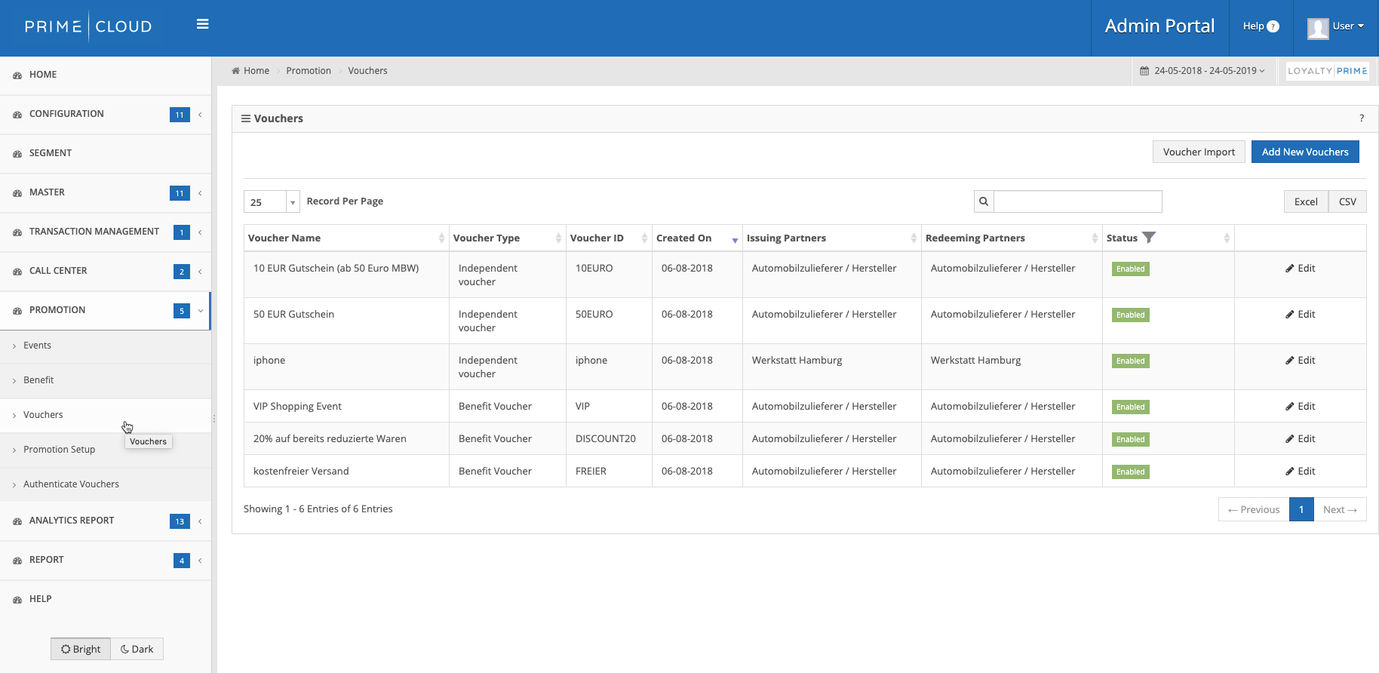Click the HOME sidebar dashboard icon
Screen dimensions: 1379x673
(17, 75)
